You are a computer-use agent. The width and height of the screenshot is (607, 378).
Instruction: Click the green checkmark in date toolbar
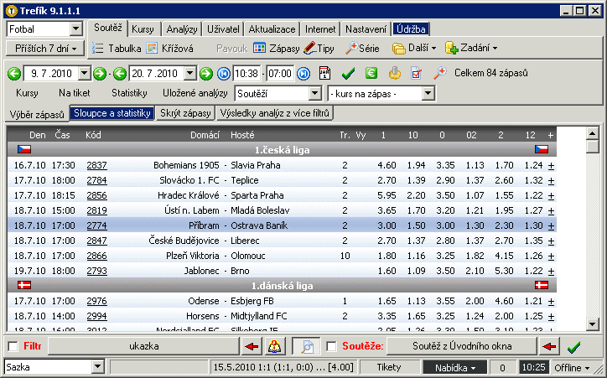pos(348,73)
